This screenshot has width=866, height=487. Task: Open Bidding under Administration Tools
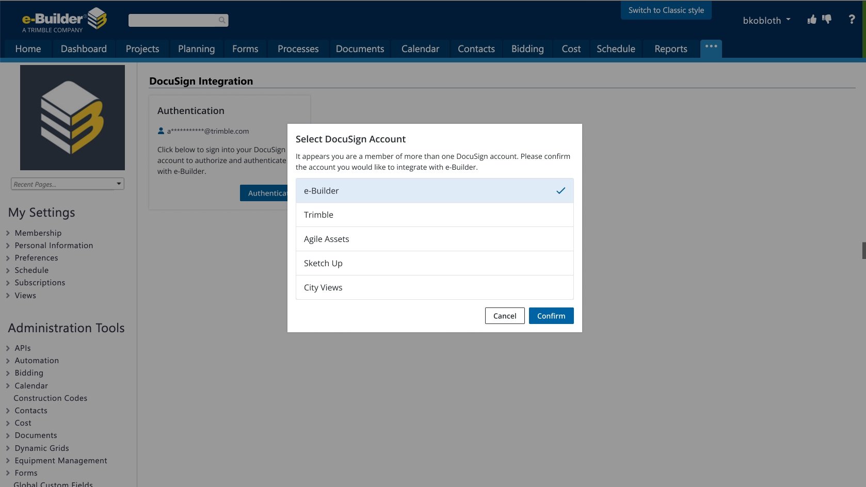(29, 373)
